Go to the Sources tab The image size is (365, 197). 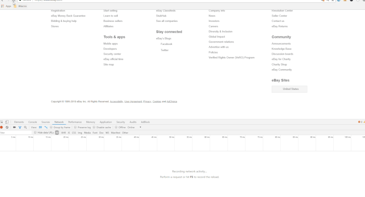click(x=45, y=122)
